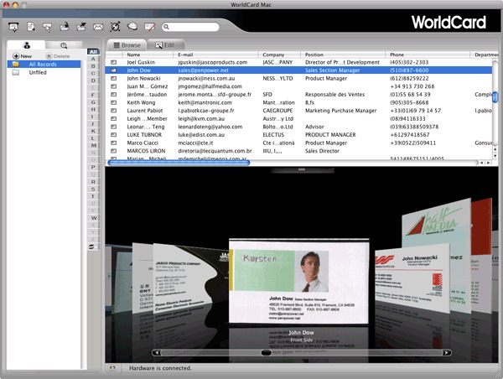
Task: Click the Delete category button
Action: coord(58,56)
